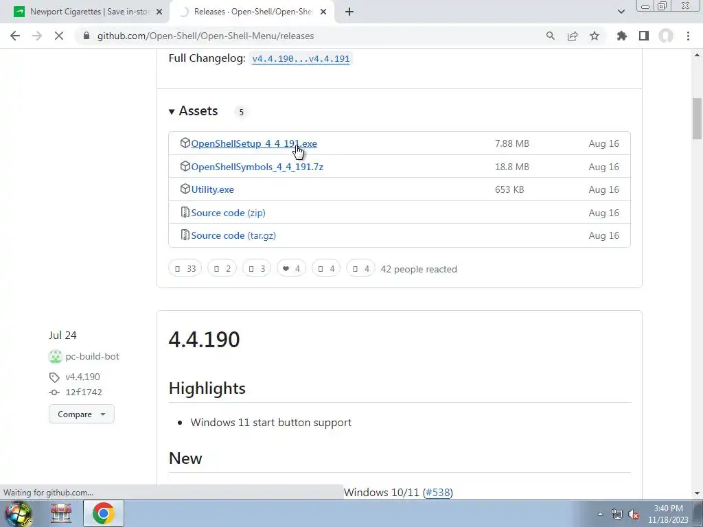Screen dimensions: 703x527
Task: Click the vertical scrollbar thumb
Action: pyautogui.click(x=697, y=118)
